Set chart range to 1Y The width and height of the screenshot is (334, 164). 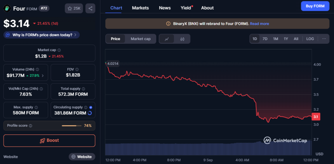coord(286,39)
